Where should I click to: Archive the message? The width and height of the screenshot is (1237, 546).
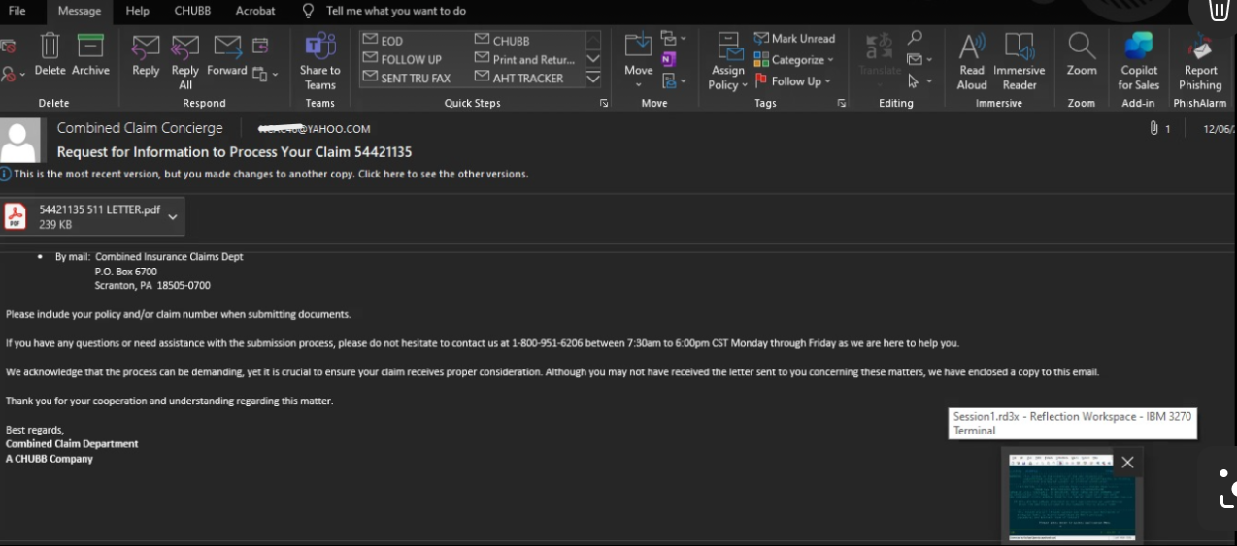(90, 54)
